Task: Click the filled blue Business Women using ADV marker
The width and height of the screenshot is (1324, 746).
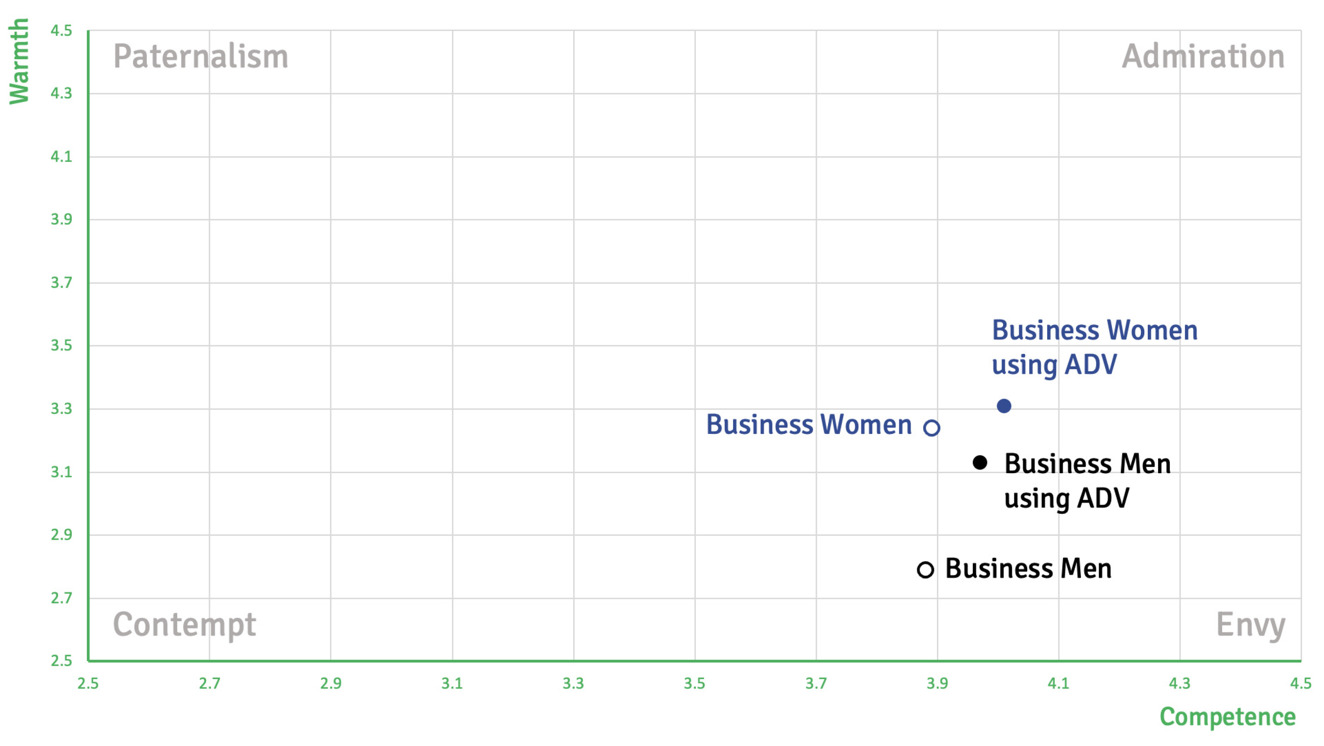Action: click(x=1003, y=406)
